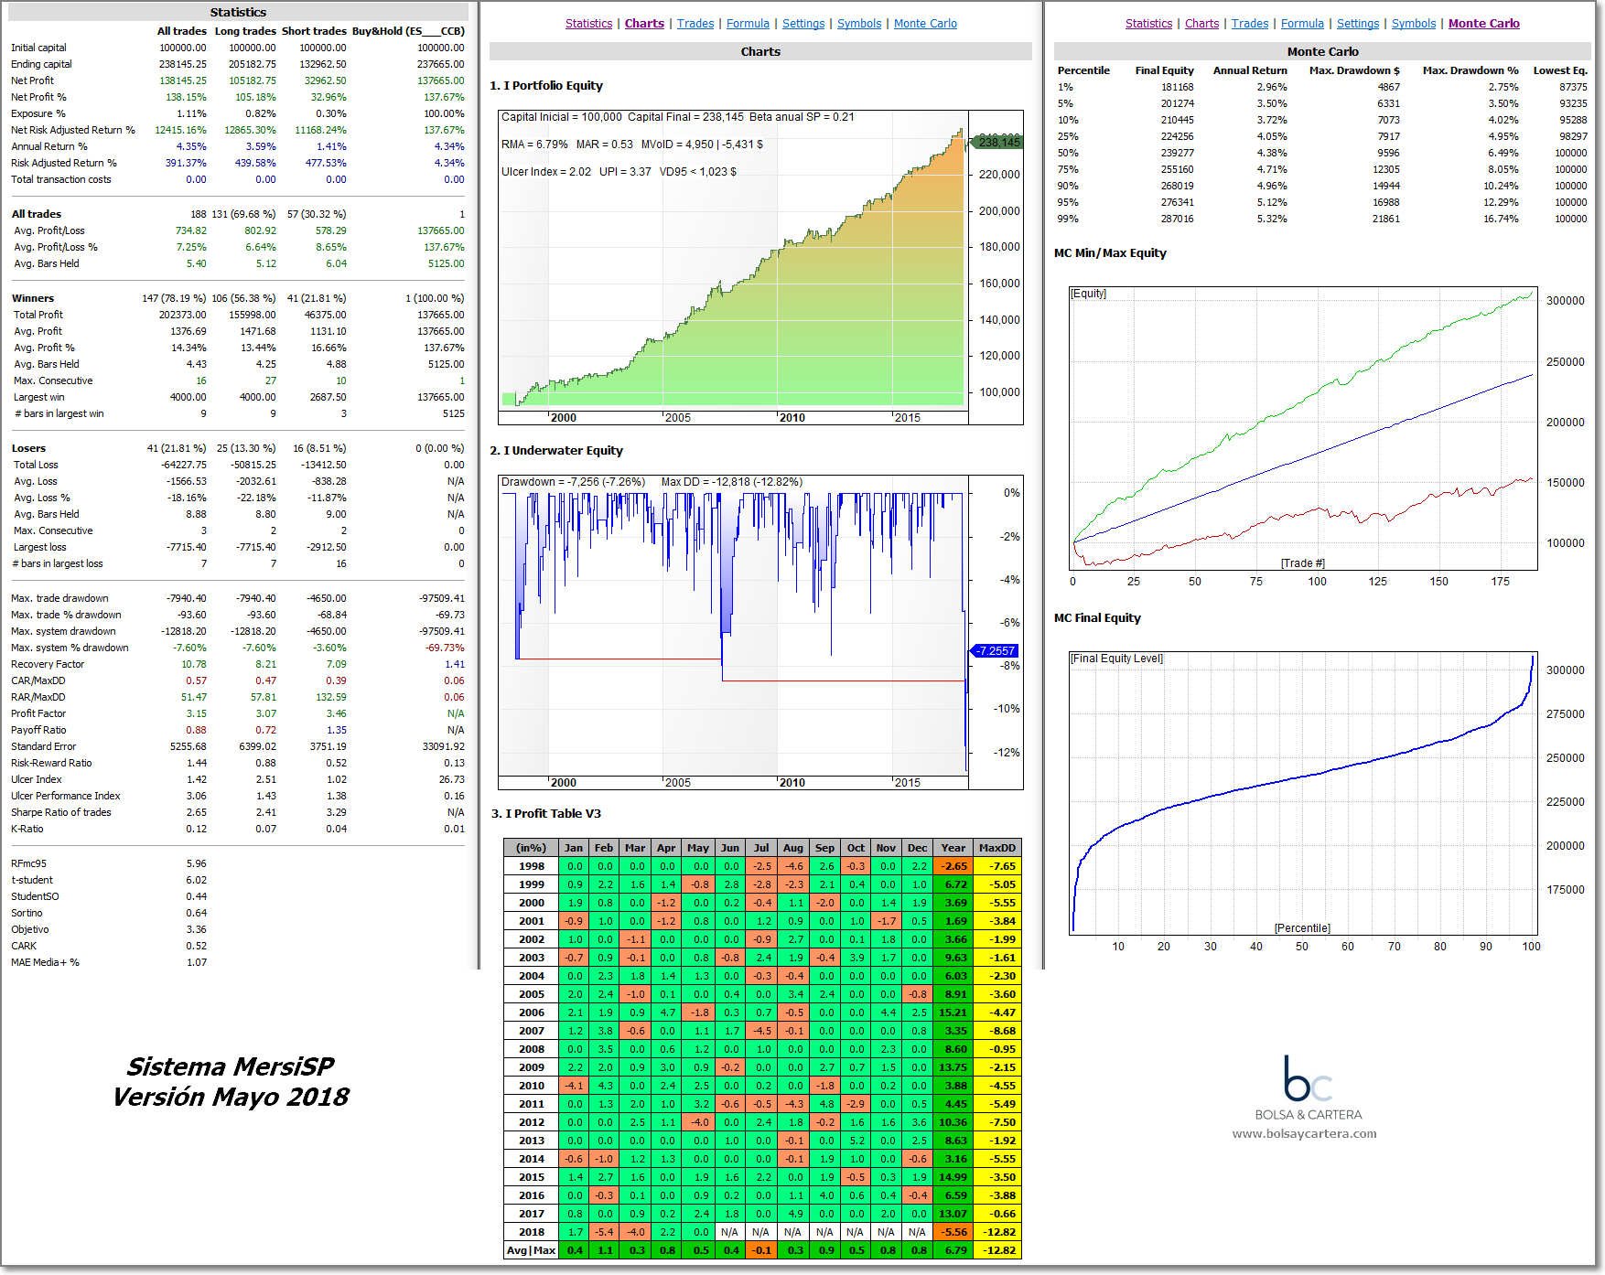Click the www.bolsaycartera.com text

(1304, 1134)
